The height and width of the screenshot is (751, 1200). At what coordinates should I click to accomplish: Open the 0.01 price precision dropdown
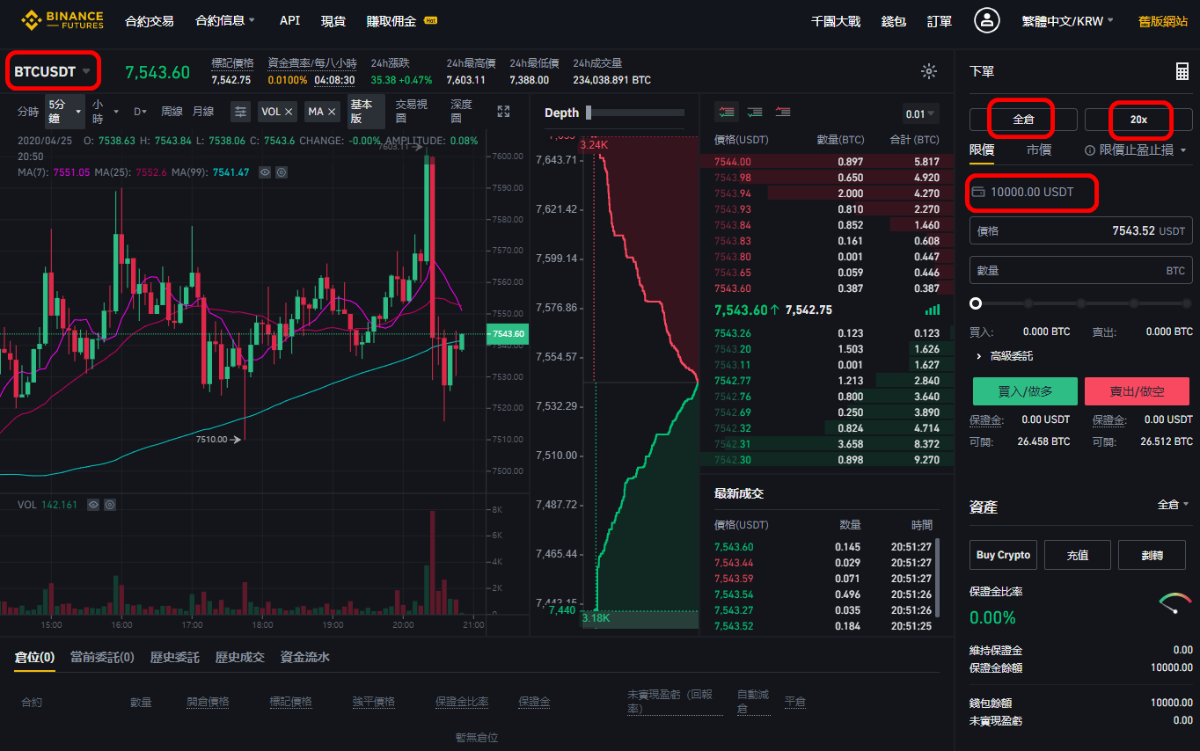(x=921, y=113)
